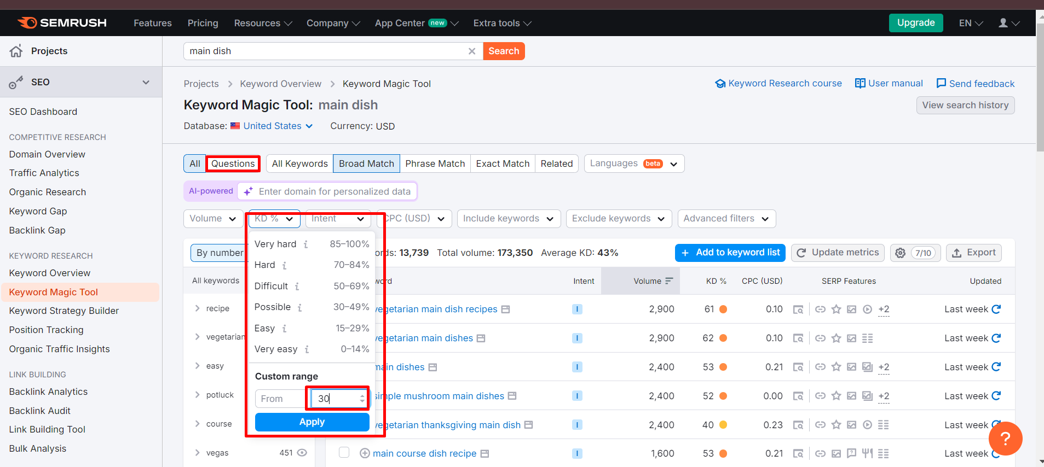Tick the main course dish recipe checkbox
Screen dimensions: 1044x467
[344, 452]
